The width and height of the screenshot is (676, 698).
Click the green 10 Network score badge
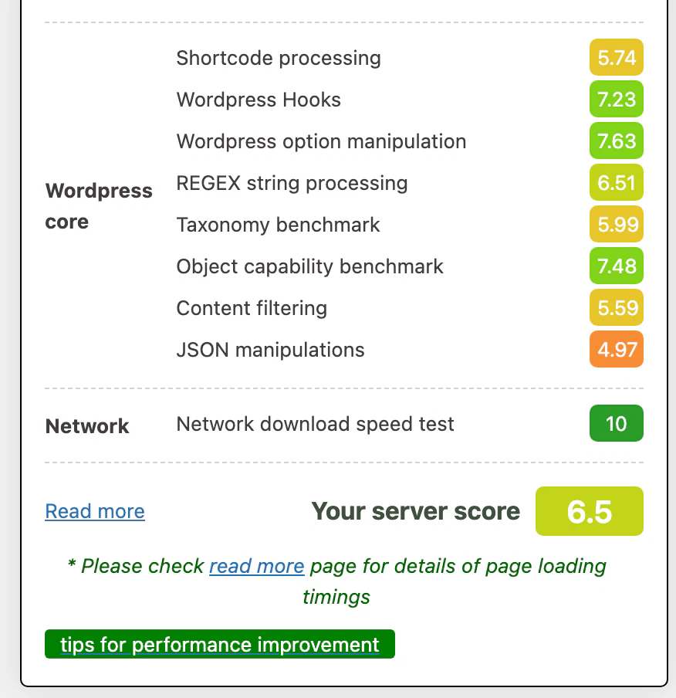click(617, 424)
